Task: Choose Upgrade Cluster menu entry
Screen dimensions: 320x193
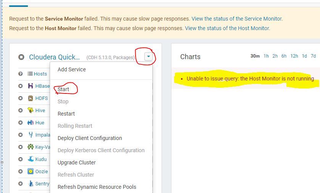Action: pos(76,162)
